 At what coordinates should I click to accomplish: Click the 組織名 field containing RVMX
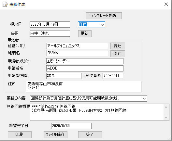click(77, 53)
